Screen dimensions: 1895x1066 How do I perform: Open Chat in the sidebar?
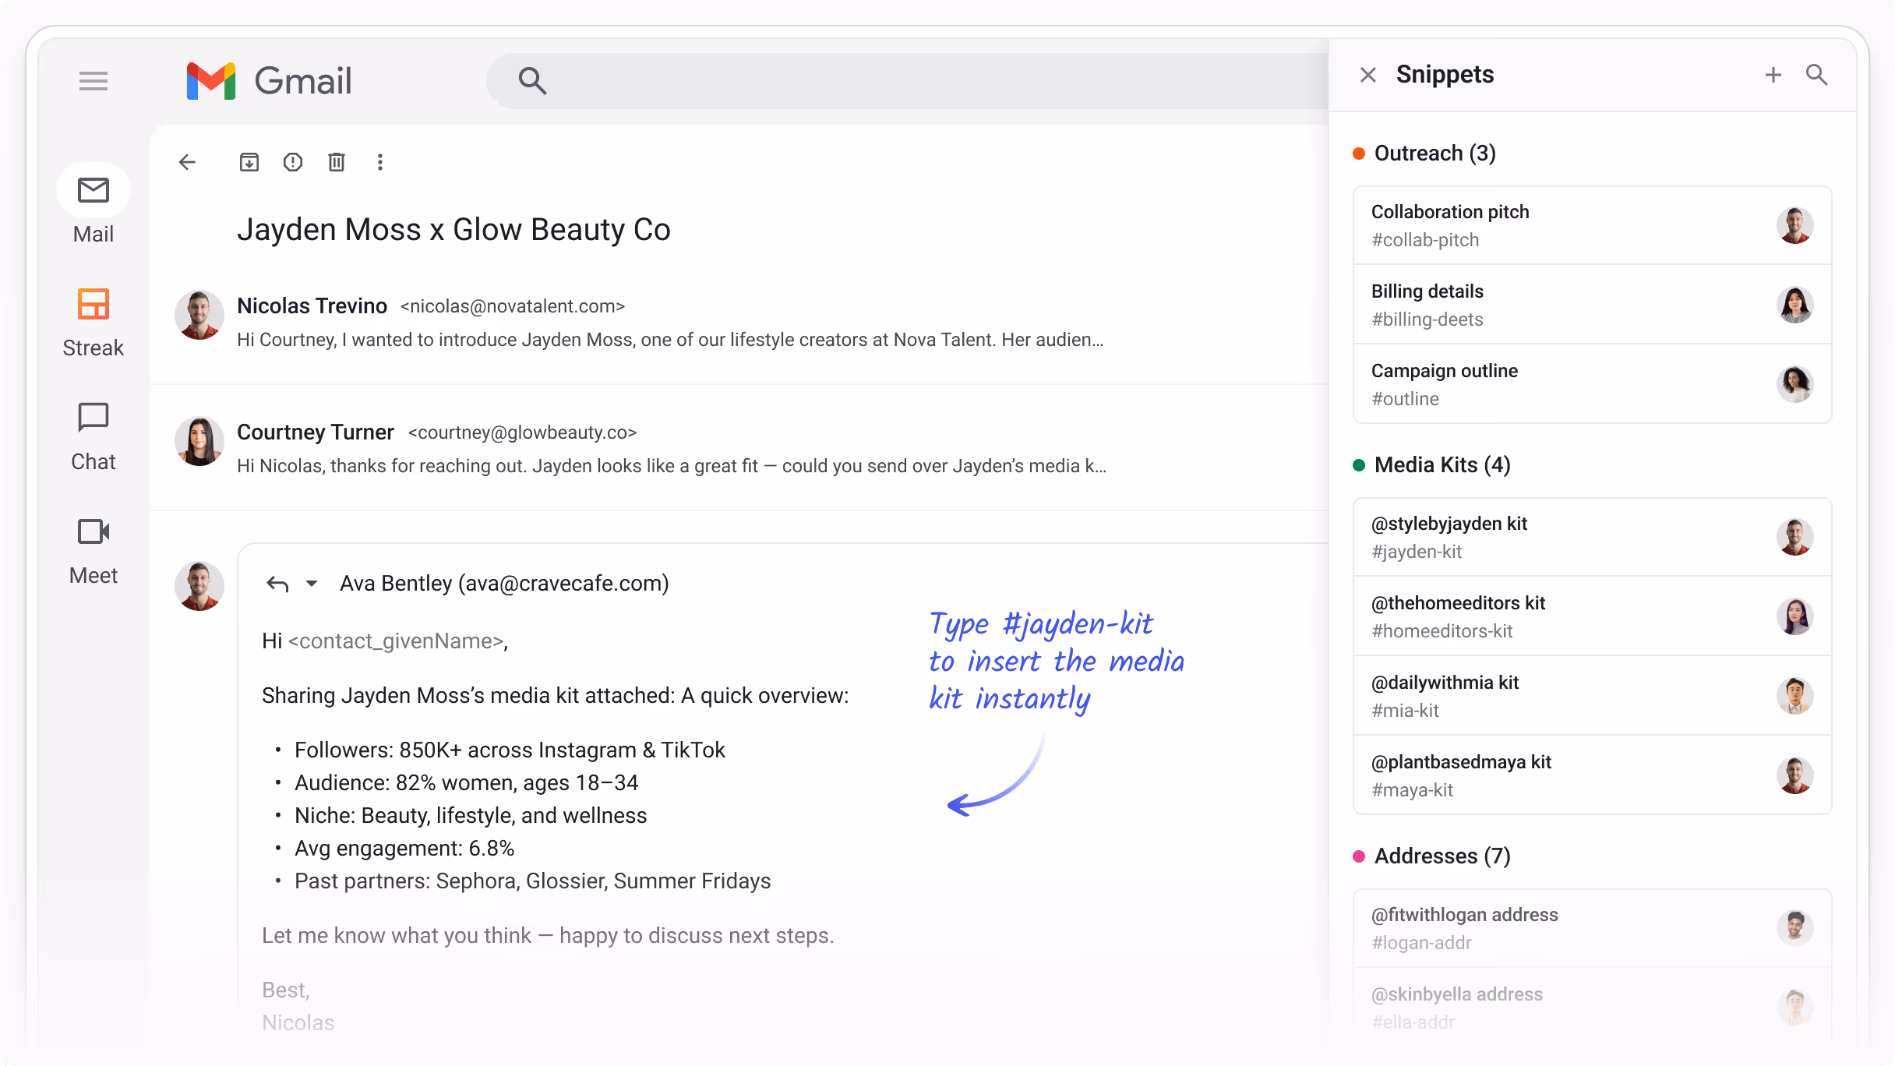pyautogui.click(x=94, y=436)
